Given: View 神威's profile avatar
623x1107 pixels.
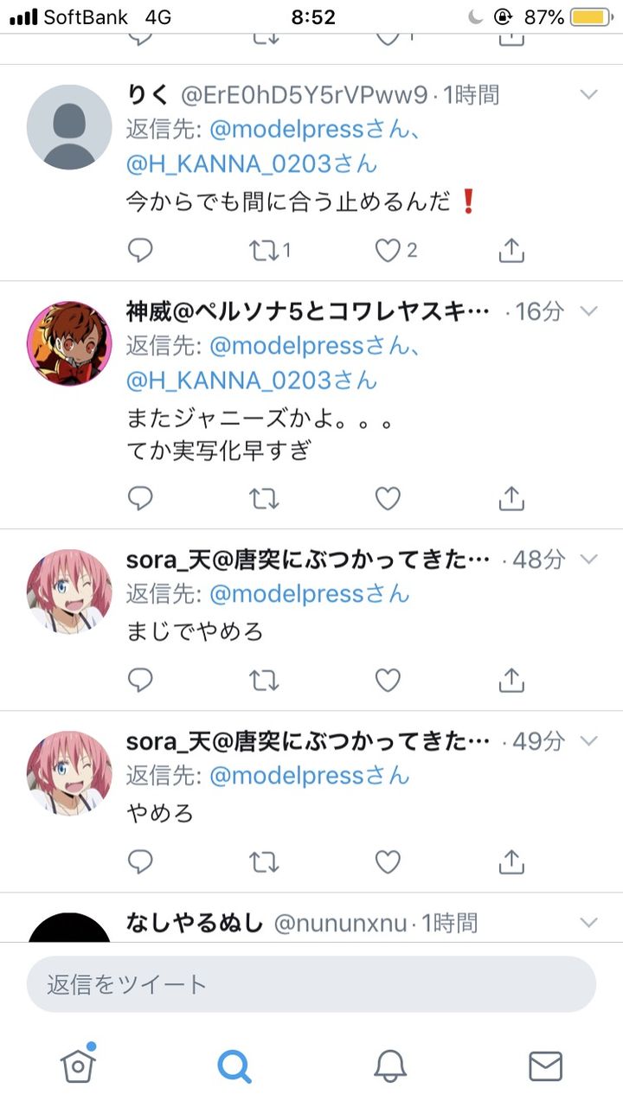Looking at the screenshot, I should [x=69, y=343].
